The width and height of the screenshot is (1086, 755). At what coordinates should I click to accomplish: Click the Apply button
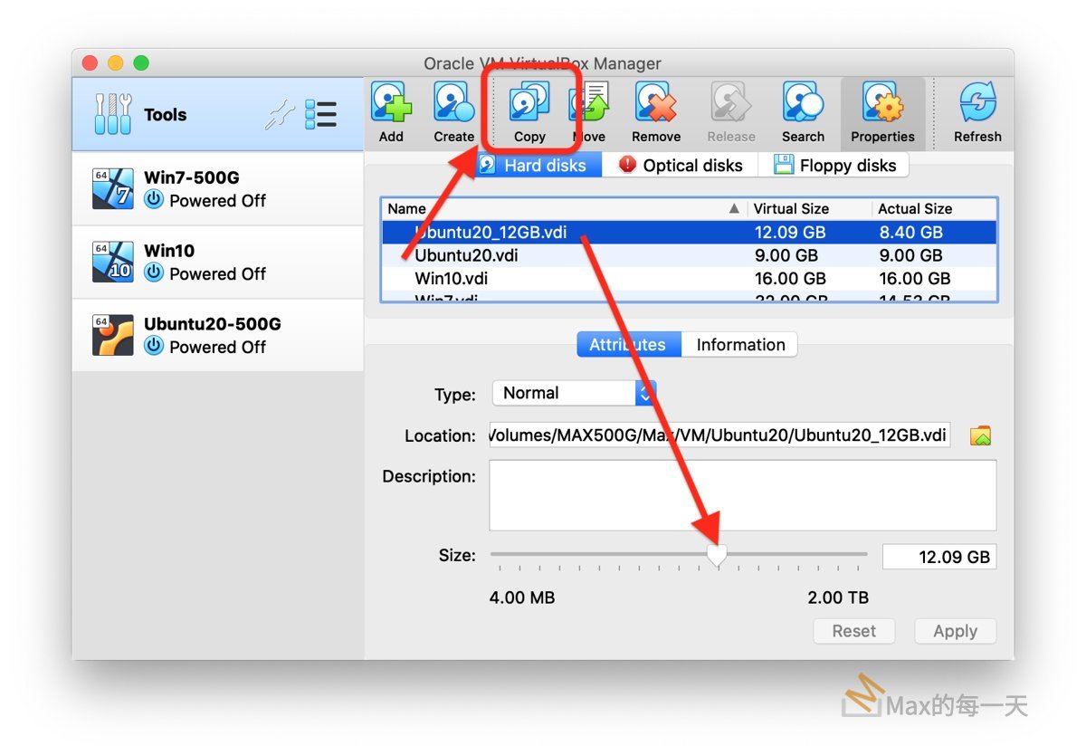click(x=955, y=631)
